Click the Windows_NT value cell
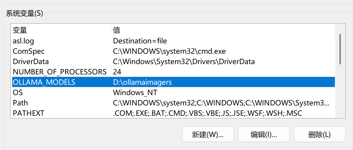Screen dimensions: 353x150 coord(135,93)
